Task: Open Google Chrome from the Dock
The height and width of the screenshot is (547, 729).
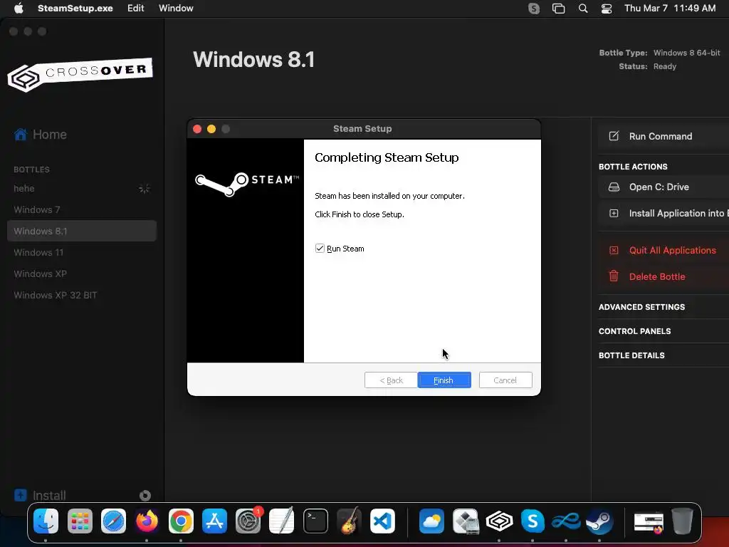Action: [x=181, y=521]
